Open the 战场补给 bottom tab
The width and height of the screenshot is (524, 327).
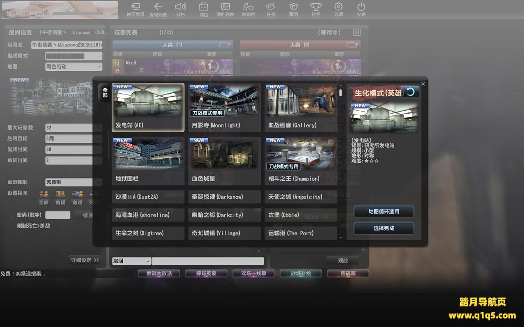point(301,273)
